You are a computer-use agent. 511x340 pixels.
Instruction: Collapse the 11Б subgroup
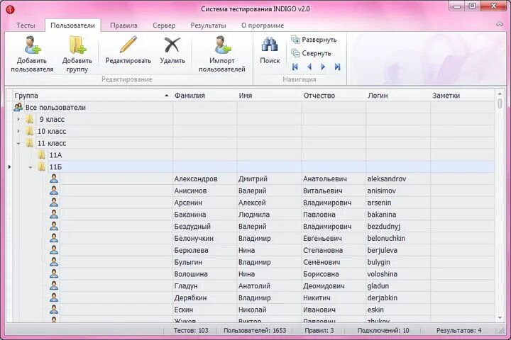pyautogui.click(x=31, y=167)
